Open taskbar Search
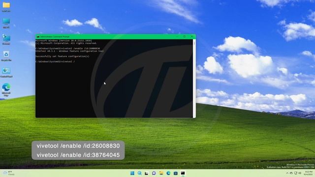Viewport: 315px width, 177px height. coord(140,173)
